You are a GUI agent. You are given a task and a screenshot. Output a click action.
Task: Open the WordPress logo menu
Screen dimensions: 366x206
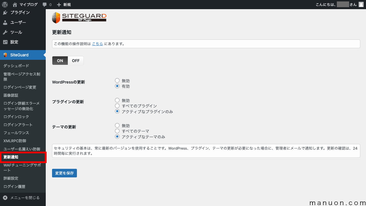point(5,5)
